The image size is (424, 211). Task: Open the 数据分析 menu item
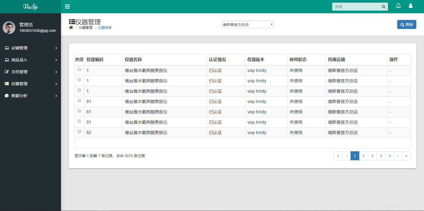point(30,96)
